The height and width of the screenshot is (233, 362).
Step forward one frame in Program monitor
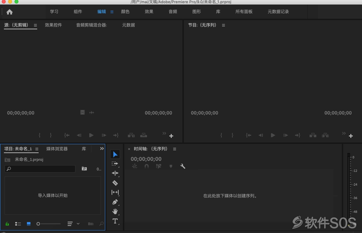pyautogui.click(x=285, y=135)
